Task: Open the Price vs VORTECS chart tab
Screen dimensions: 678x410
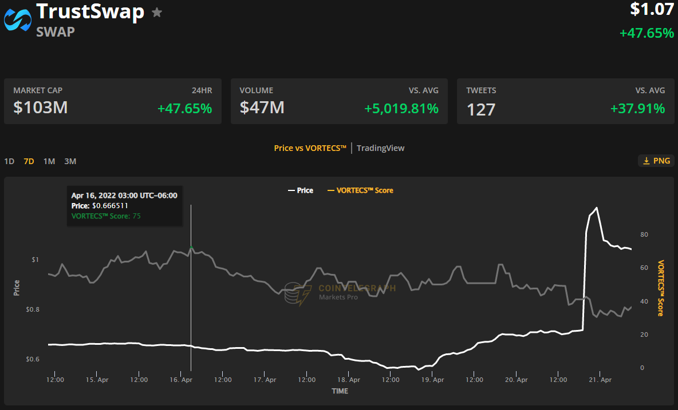Action: (x=310, y=148)
